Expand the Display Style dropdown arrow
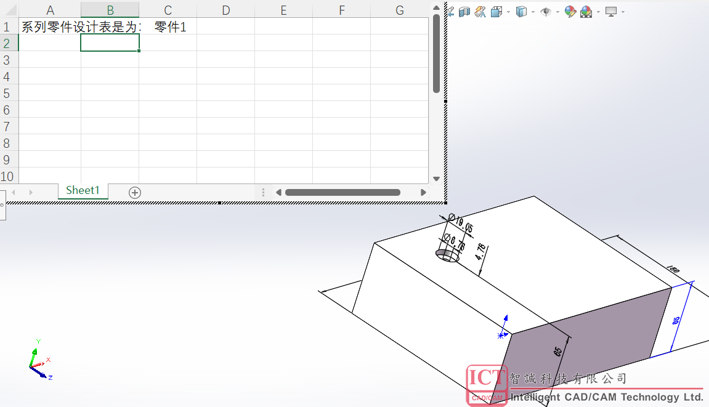This screenshot has width=709, height=407. click(533, 12)
